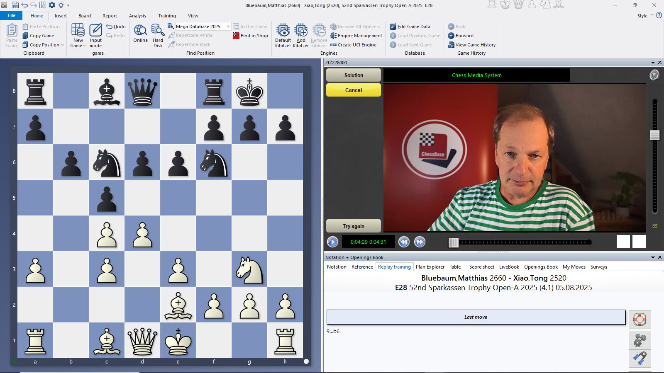Image resolution: width=664 pixels, height=373 pixels.
Task: Click the Add Kibitzer icon
Action: (301, 31)
